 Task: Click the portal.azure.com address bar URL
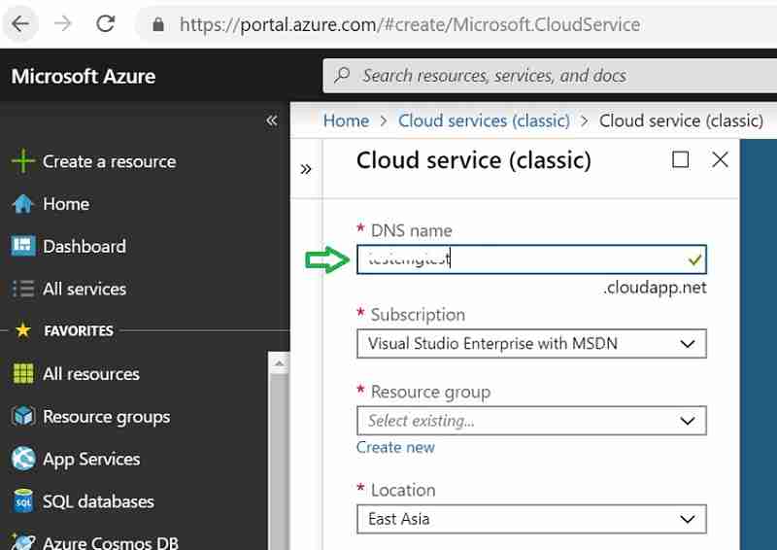click(x=410, y=24)
